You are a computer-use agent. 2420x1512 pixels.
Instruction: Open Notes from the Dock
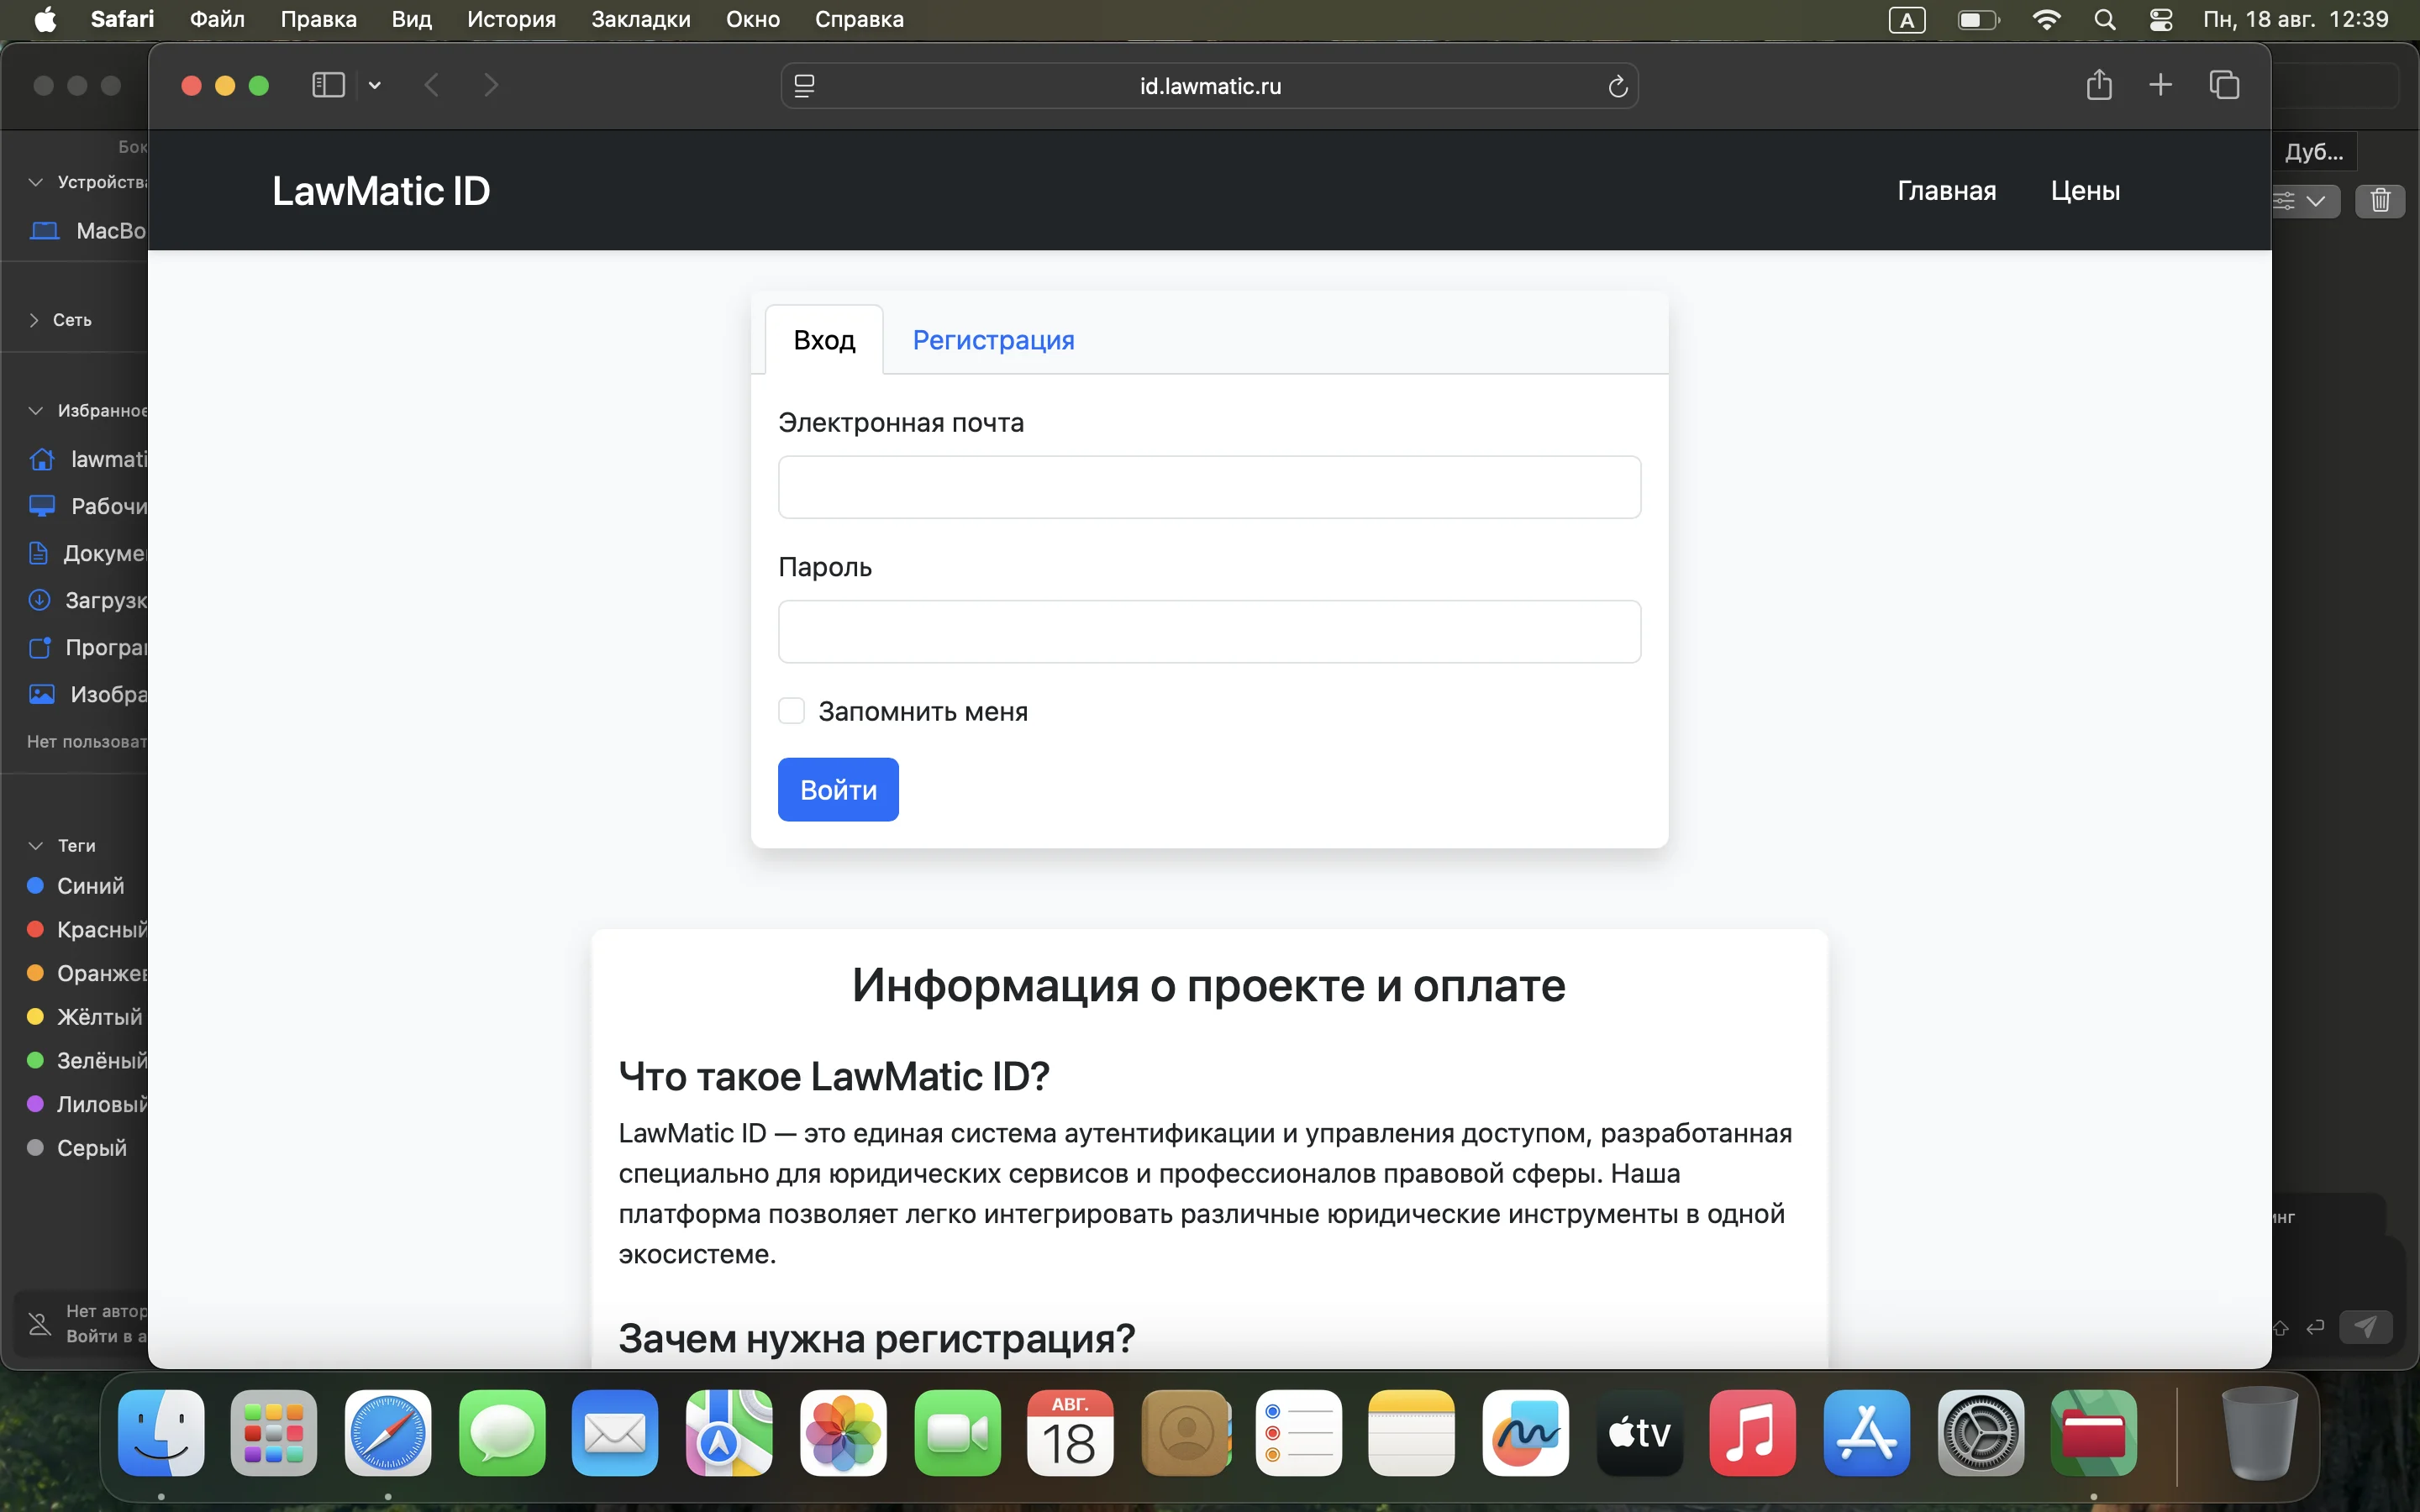(x=1411, y=1433)
